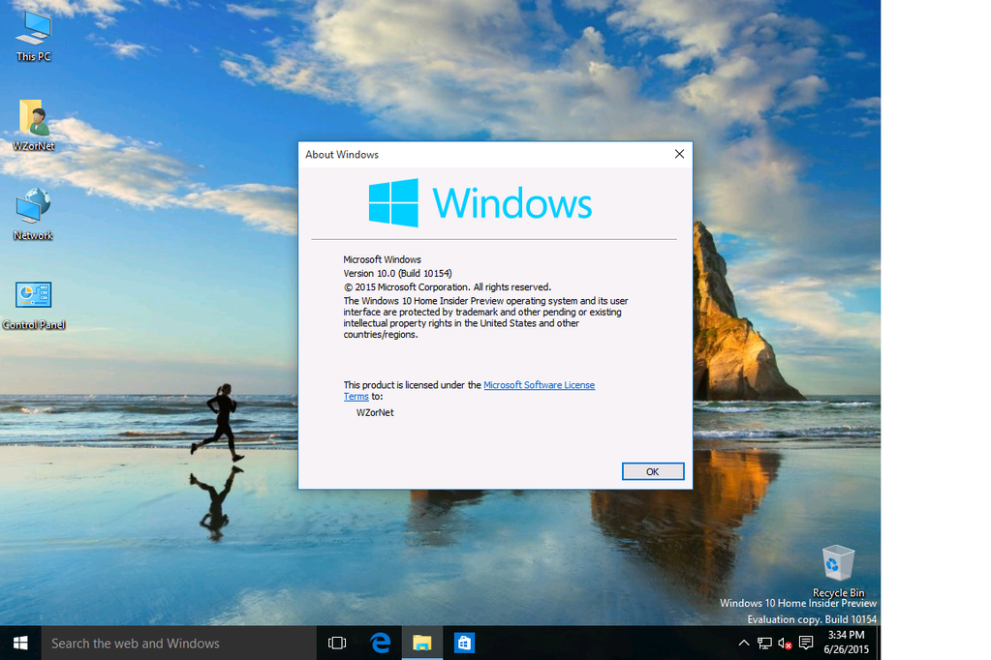Open Task View from the taskbar
Screen dimensions: 991x660
337,643
